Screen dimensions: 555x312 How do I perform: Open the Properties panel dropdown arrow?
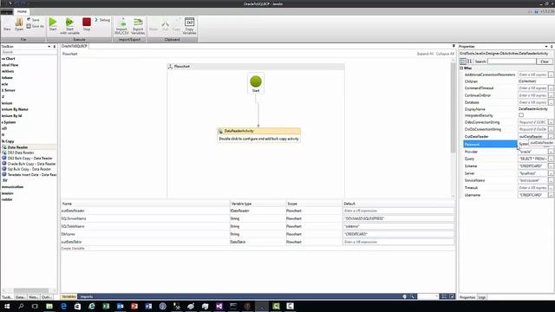point(546,46)
